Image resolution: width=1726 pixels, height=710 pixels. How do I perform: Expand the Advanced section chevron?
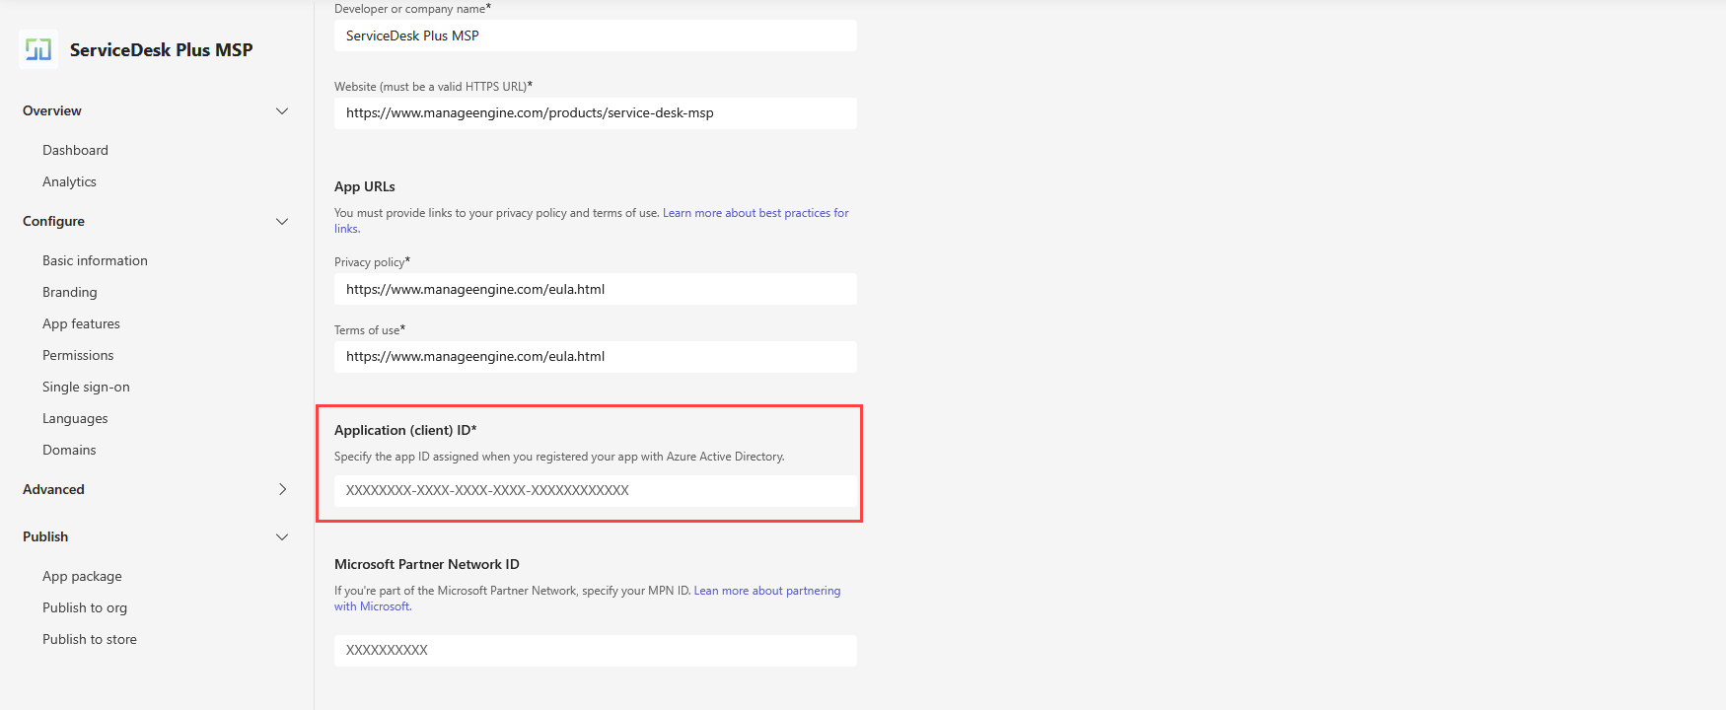(x=282, y=490)
